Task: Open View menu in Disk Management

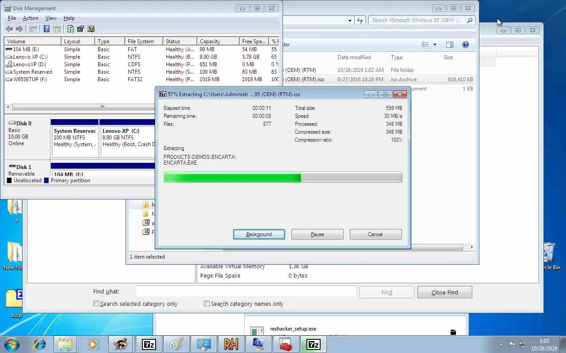Action: click(51, 18)
